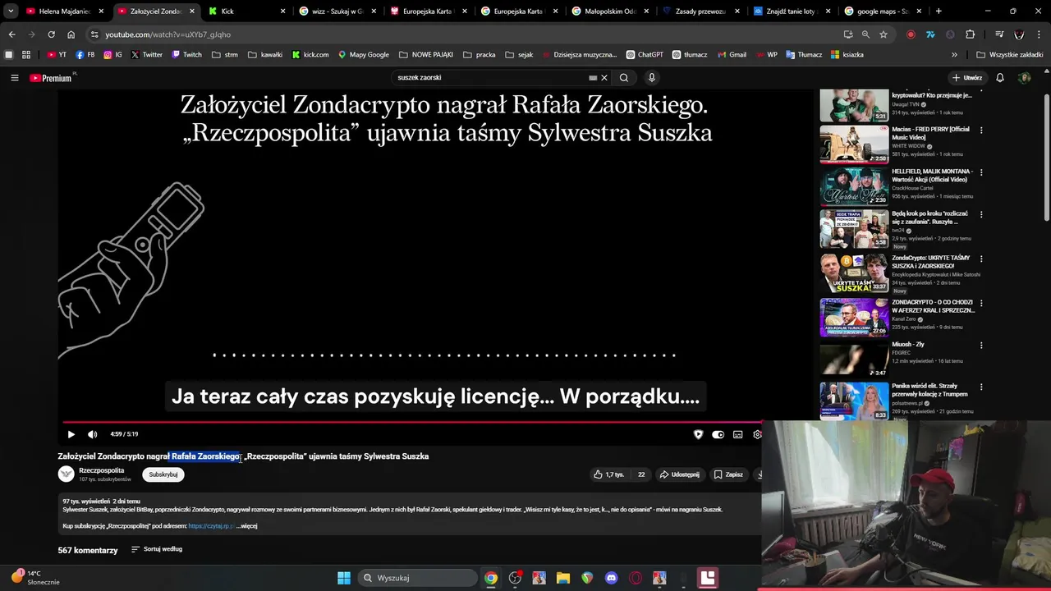Switch to Helena Majdaniec browser tab

point(64,11)
